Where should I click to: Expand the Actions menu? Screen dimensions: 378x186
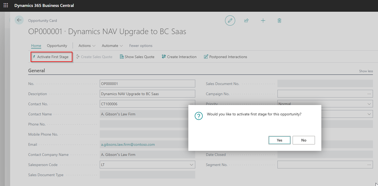87,46
